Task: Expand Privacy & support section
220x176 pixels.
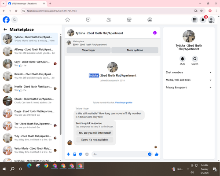Action: click(x=189, y=88)
